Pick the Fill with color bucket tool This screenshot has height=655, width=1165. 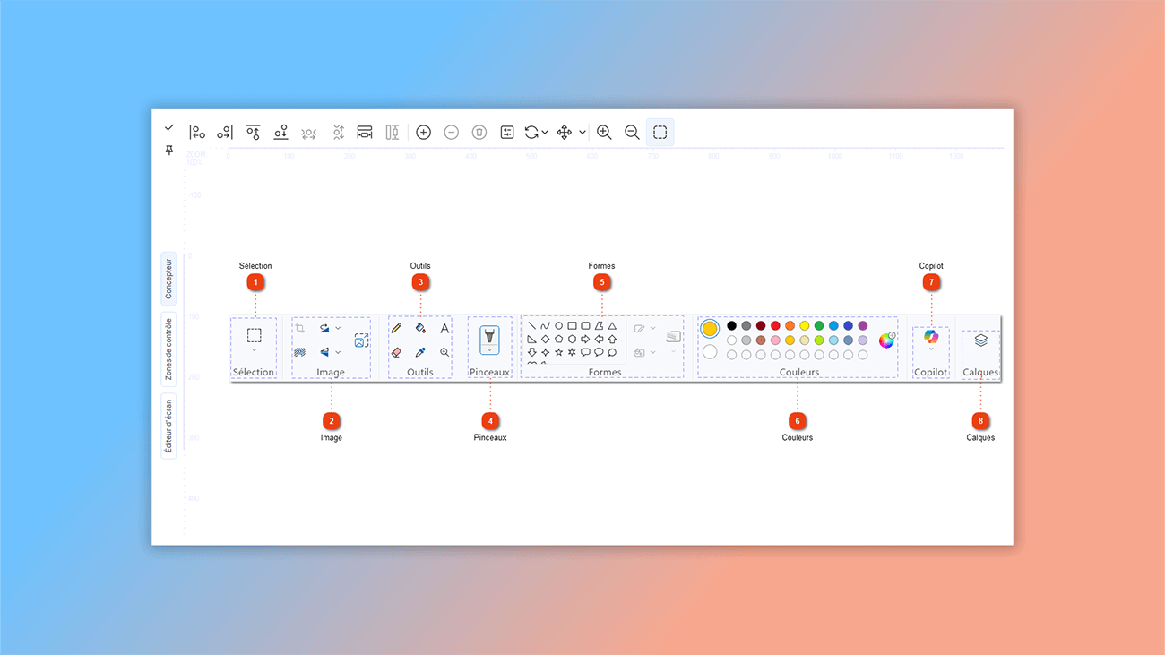[x=419, y=328]
